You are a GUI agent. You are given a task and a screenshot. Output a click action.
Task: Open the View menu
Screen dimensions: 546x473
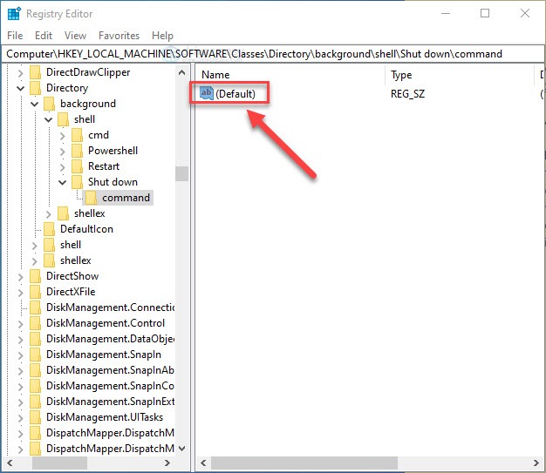tap(75, 36)
